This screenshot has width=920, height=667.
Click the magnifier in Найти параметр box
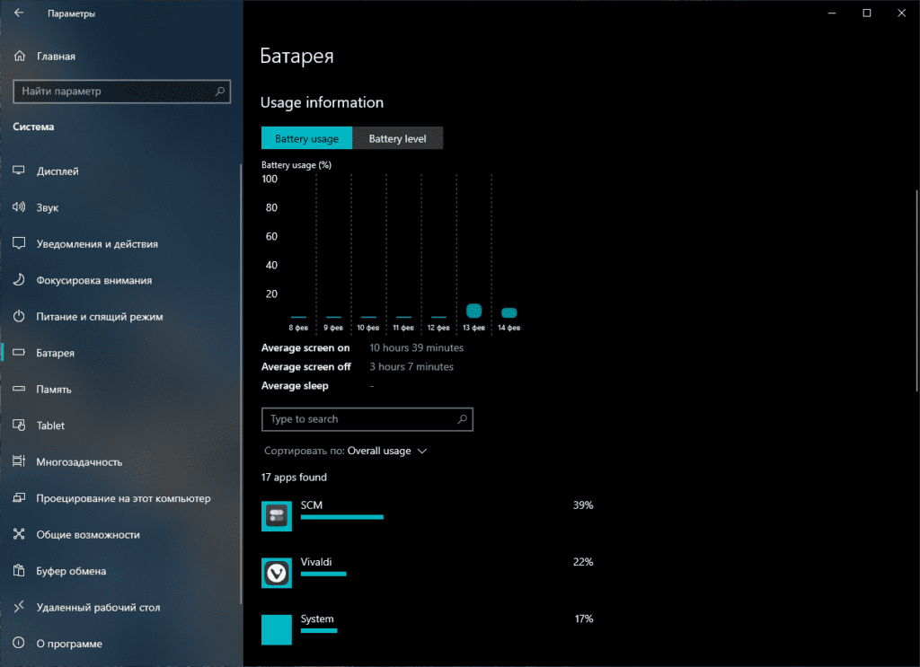pyautogui.click(x=220, y=91)
